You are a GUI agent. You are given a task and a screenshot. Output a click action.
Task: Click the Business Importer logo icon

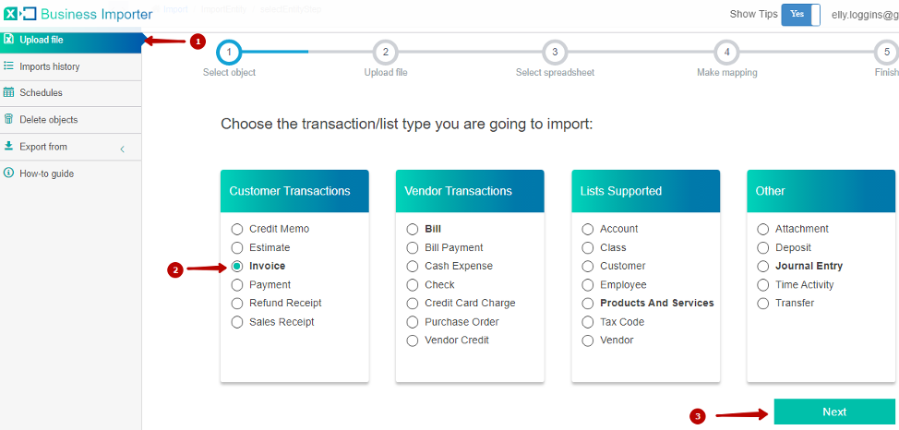[20, 14]
